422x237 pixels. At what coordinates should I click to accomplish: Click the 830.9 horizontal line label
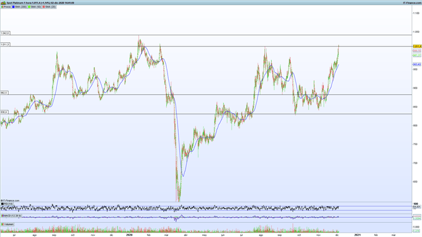click(x=4, y=112)
